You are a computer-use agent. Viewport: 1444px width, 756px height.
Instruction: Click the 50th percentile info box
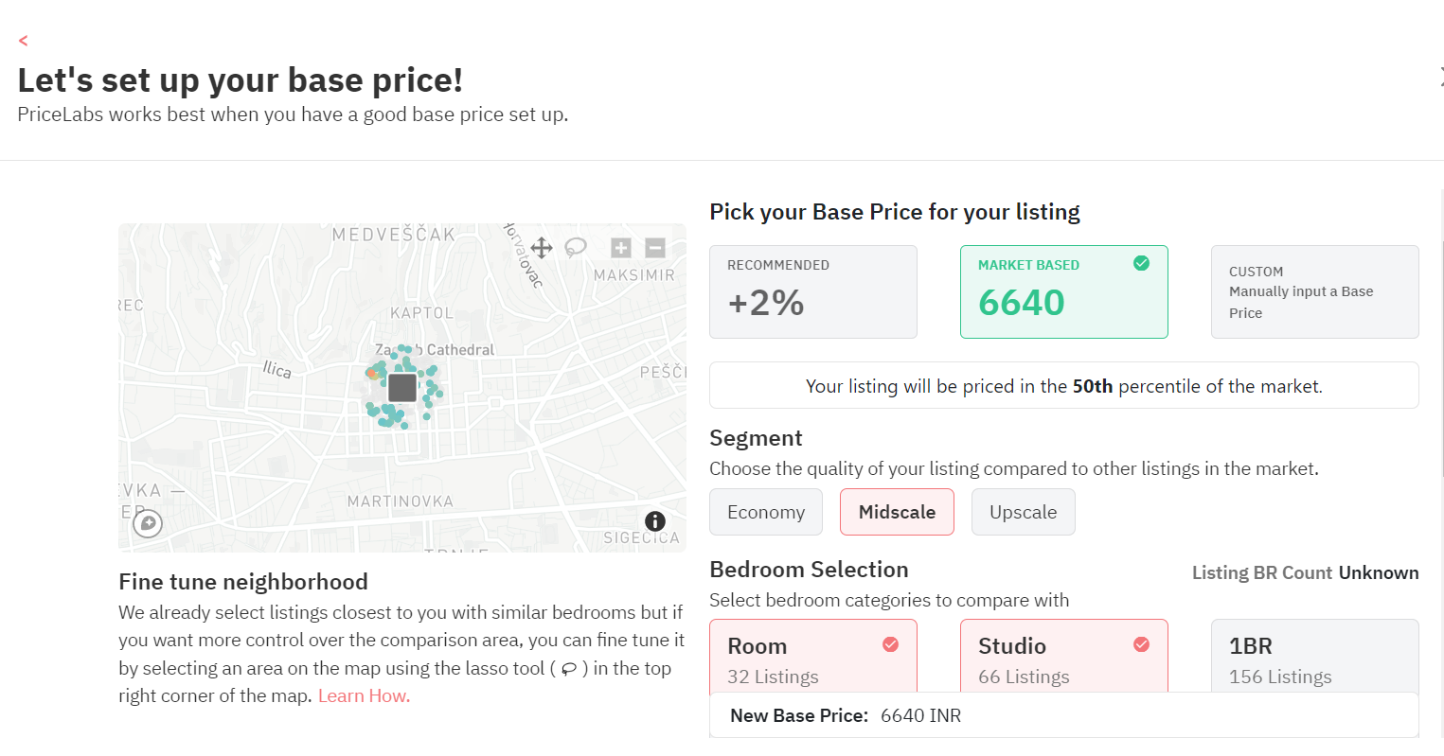[1063, 386]
